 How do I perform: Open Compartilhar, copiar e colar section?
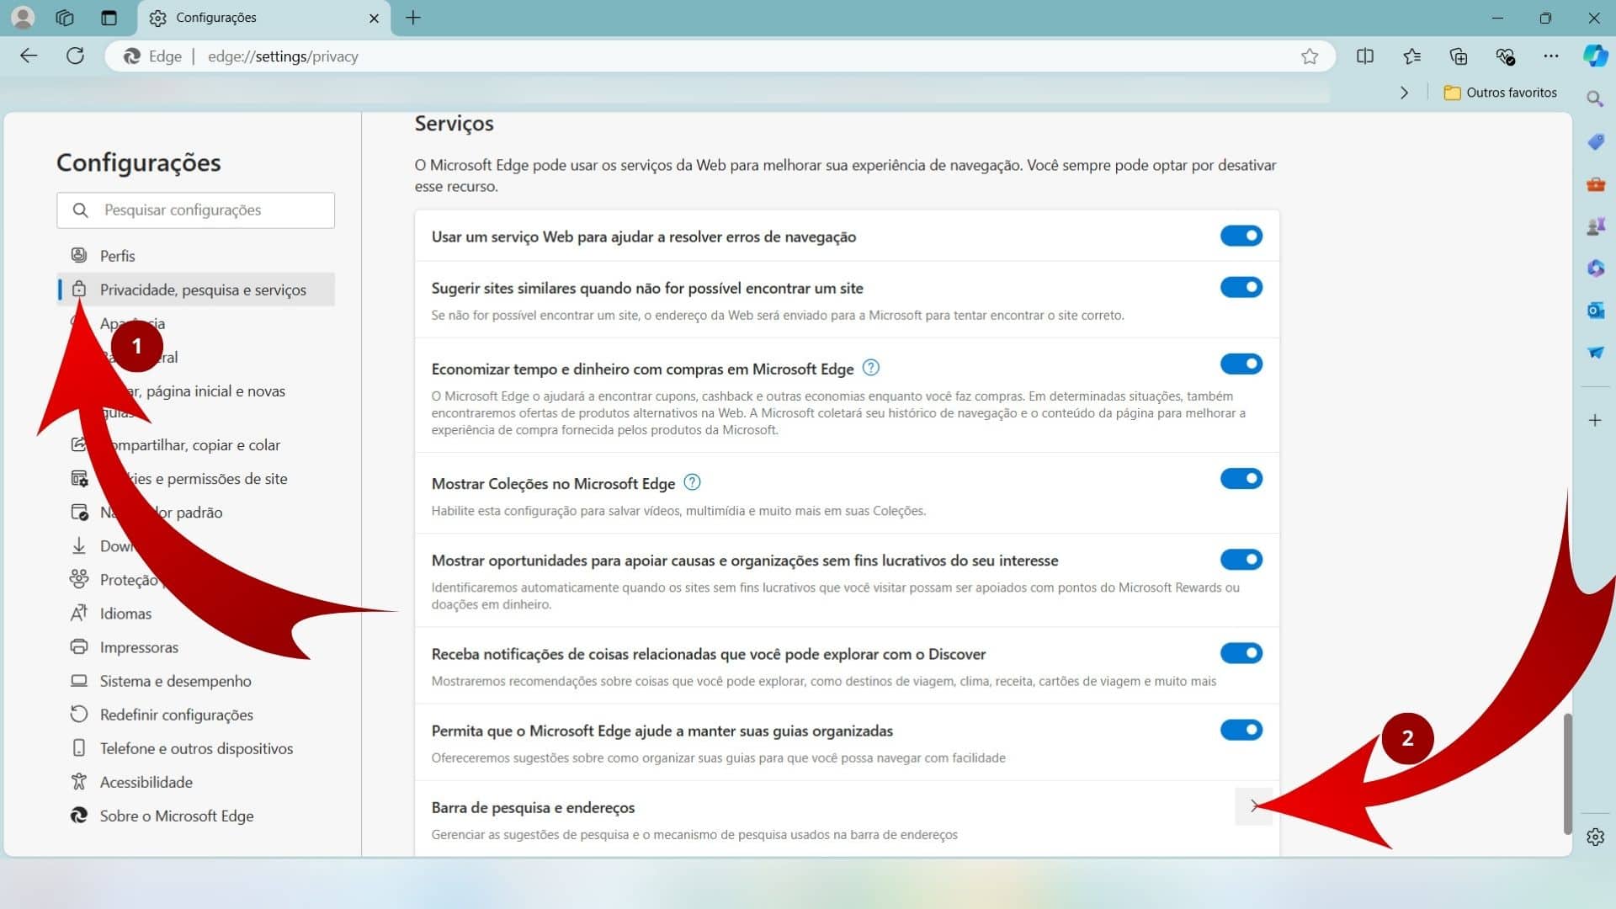pyautogui.click(x=195, y=444)
